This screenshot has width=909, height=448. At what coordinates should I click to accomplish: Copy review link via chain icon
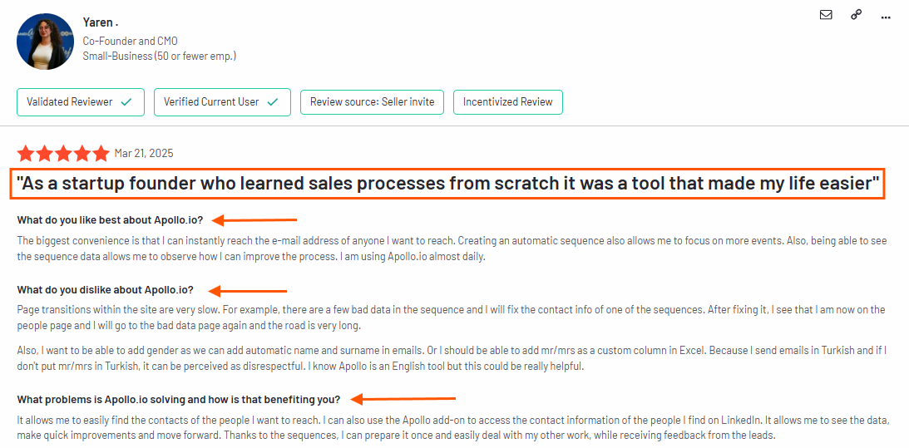click(856, 15)
